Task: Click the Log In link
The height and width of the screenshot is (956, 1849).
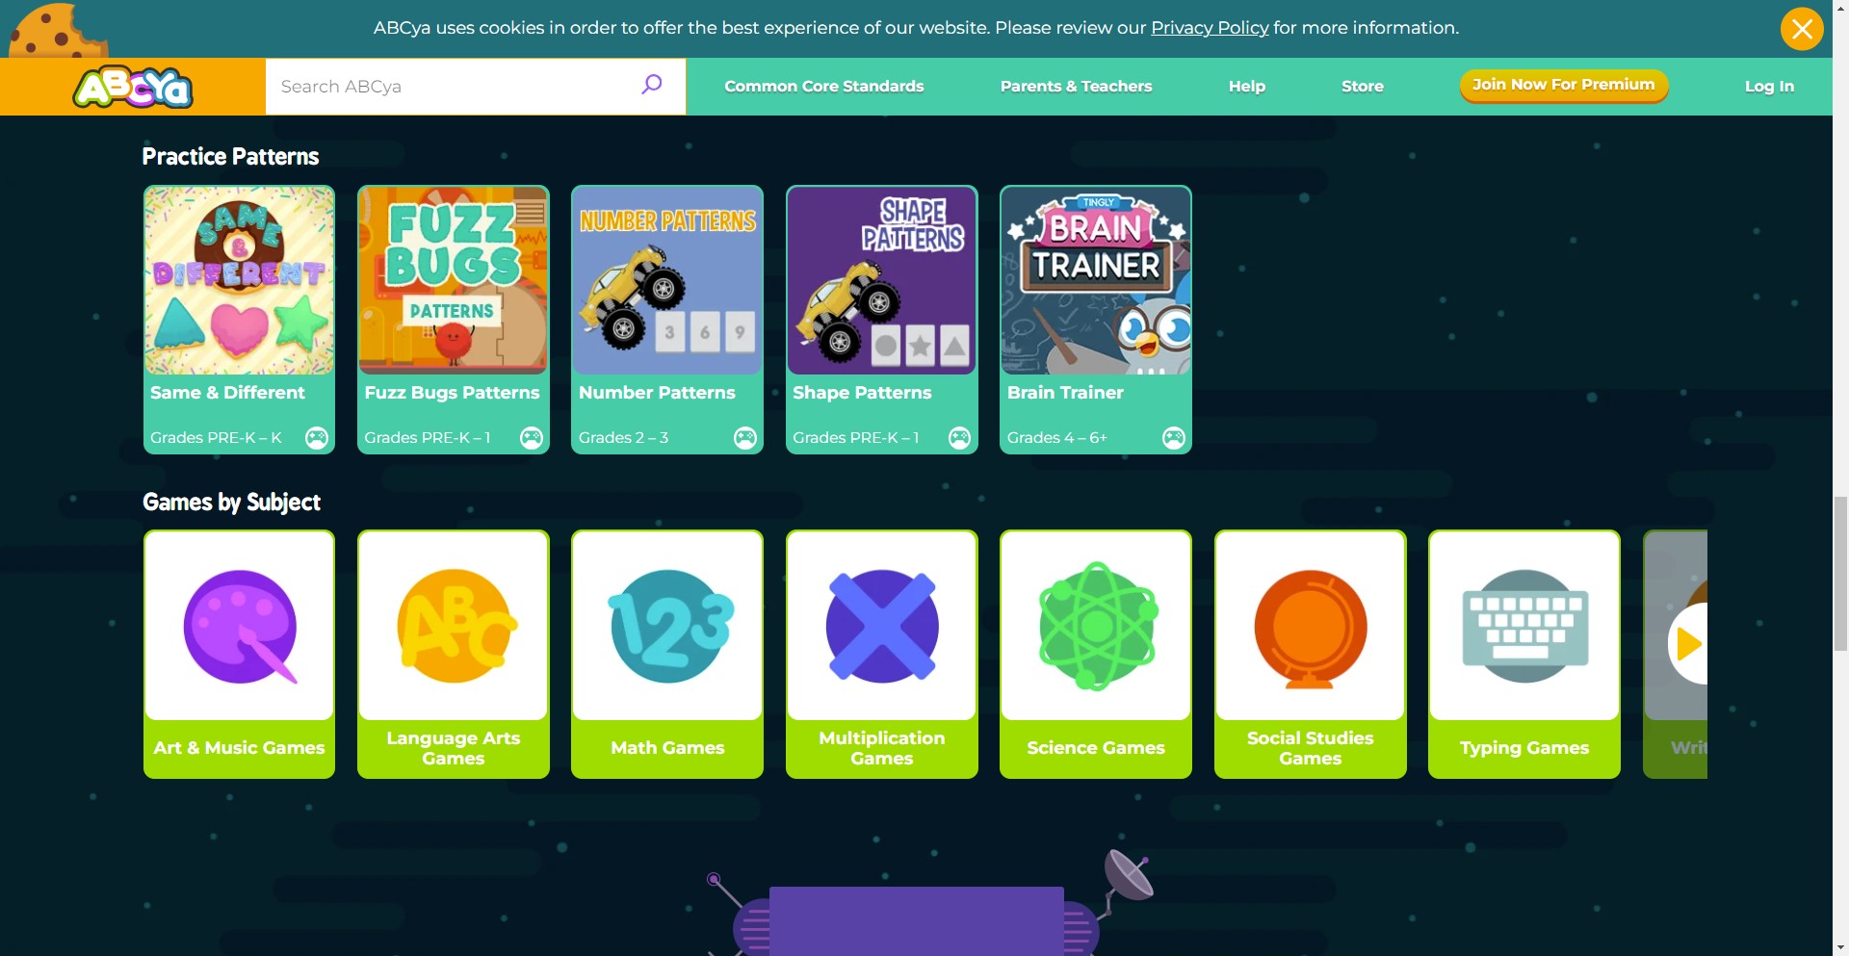Action: 1769,87
